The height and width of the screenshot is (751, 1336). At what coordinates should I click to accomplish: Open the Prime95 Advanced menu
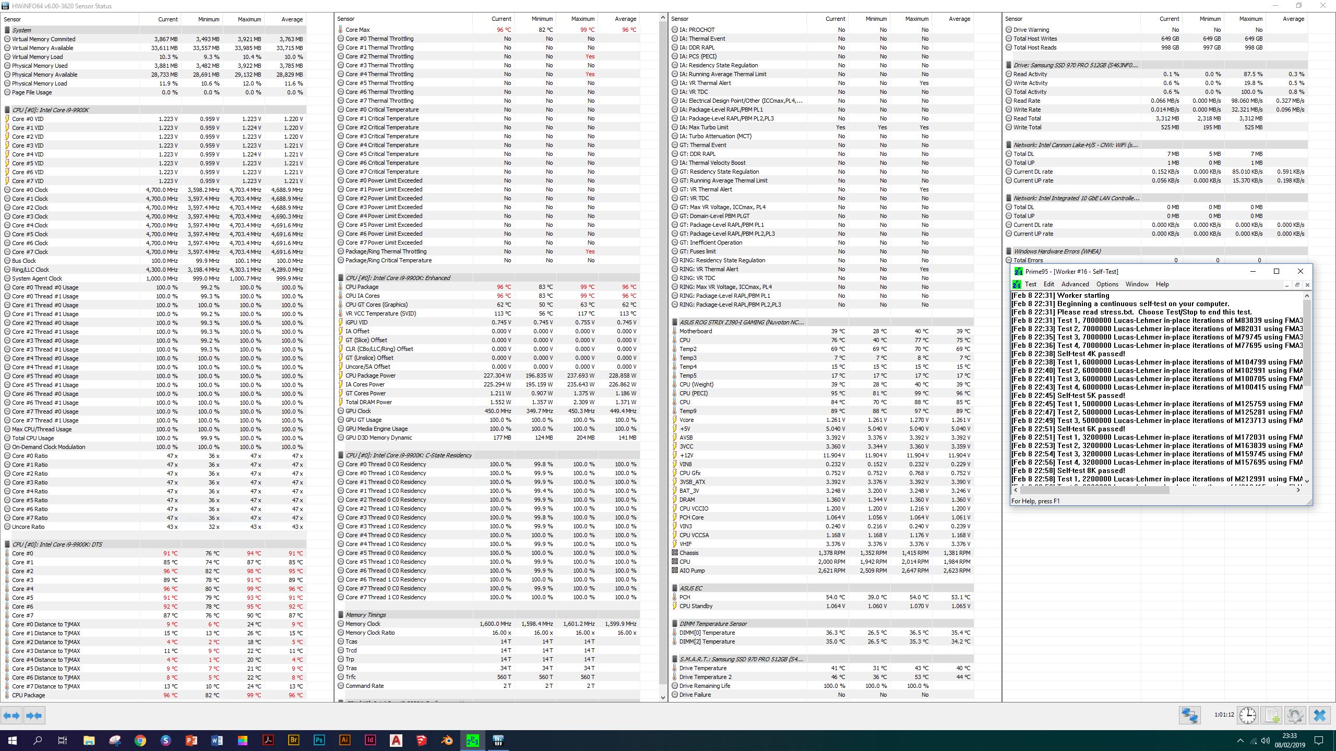[x=1075, y=284]
